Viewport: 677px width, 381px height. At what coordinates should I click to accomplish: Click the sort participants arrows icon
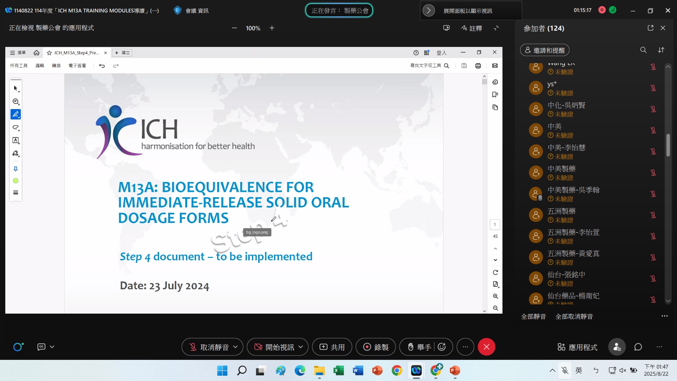point(661,50)
